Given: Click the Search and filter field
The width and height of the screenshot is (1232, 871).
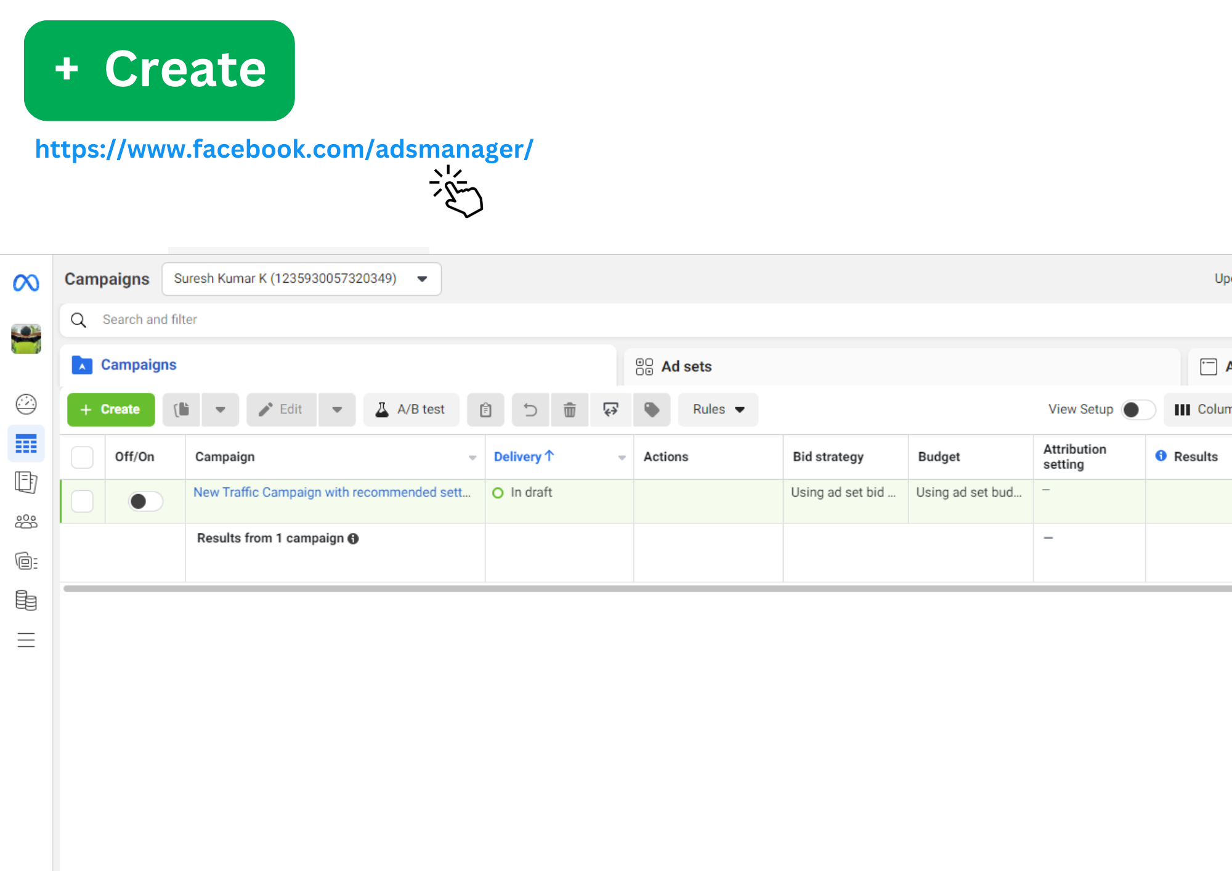Looking at the screenshot, I should click(647, 320).
